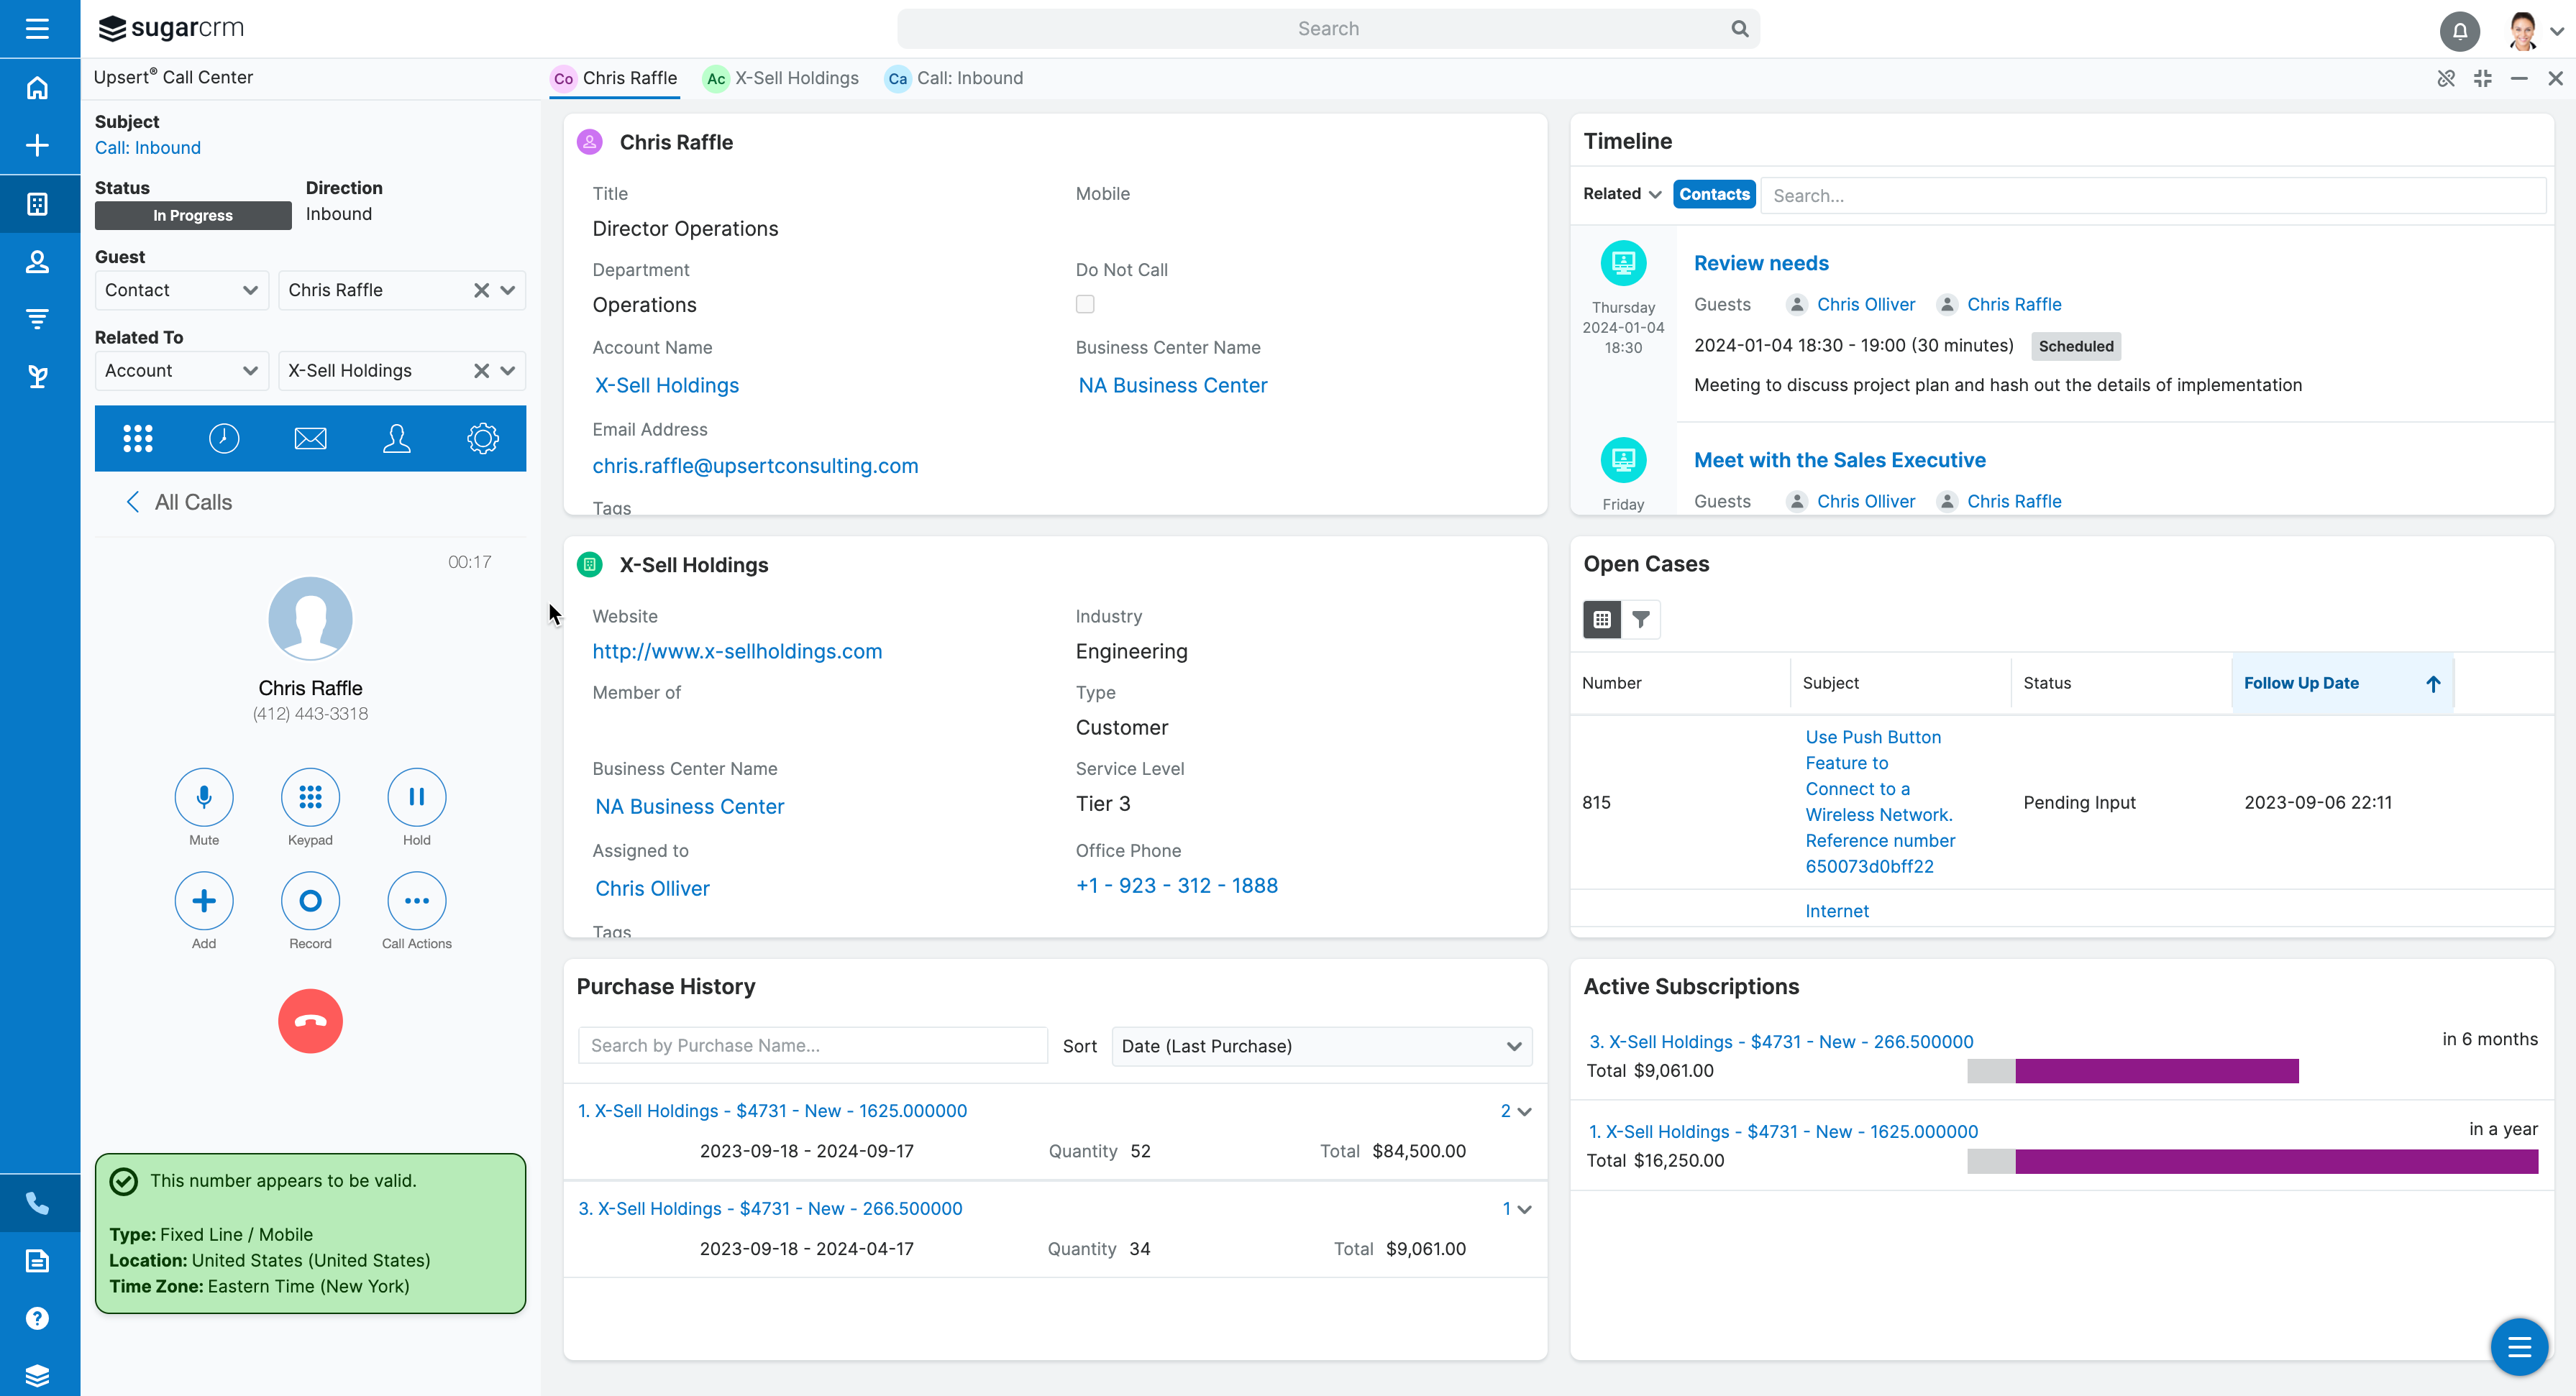Image resolution: width=2576 pixels, height=1396 pixels.
Task: Open the chris.raffle@upsertconsulting.com email link
Action: 755,466
